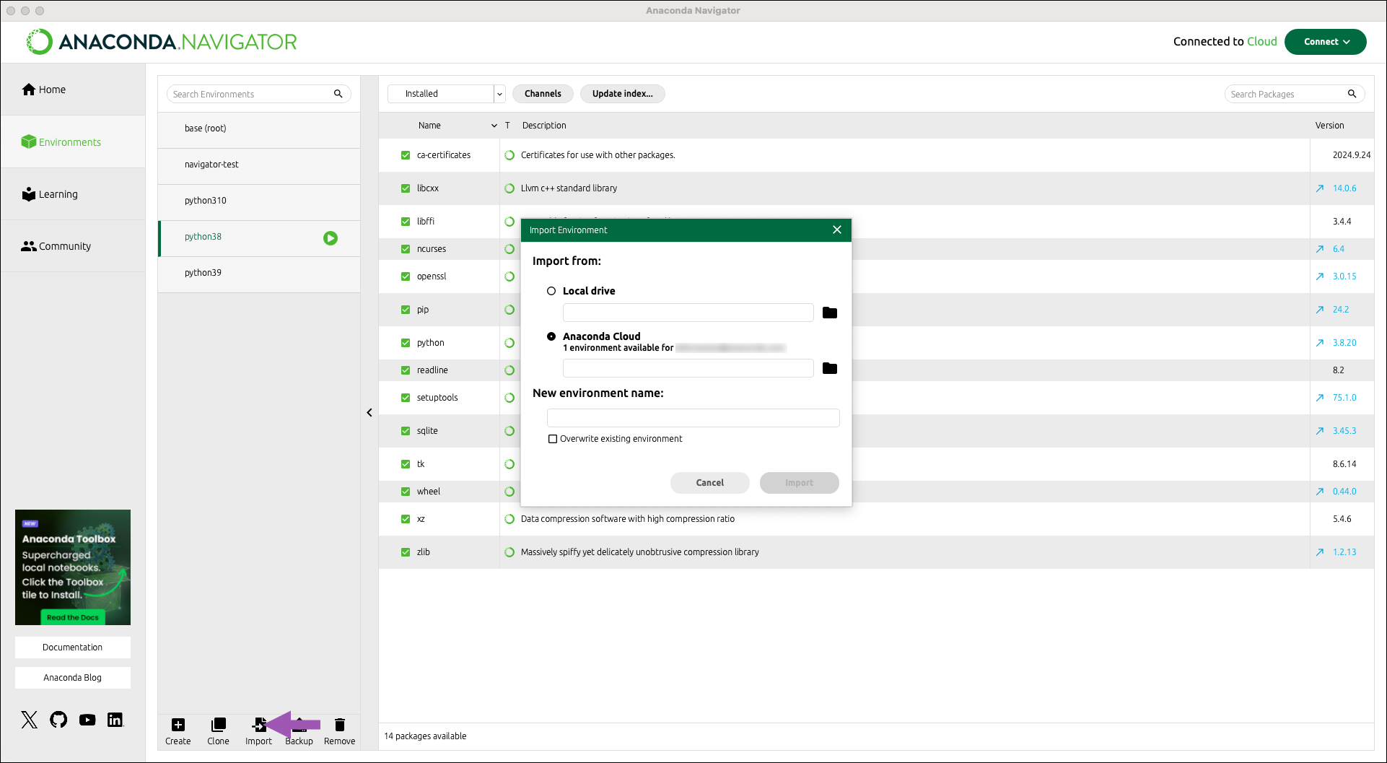This screenshot has width=1387, height=763.
Task: Open the GitHub social icon
Action: tap(58, 720)
